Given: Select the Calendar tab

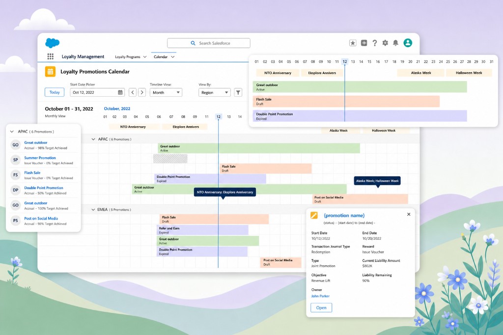Looking at the screenshot, I should click(161, 57).
